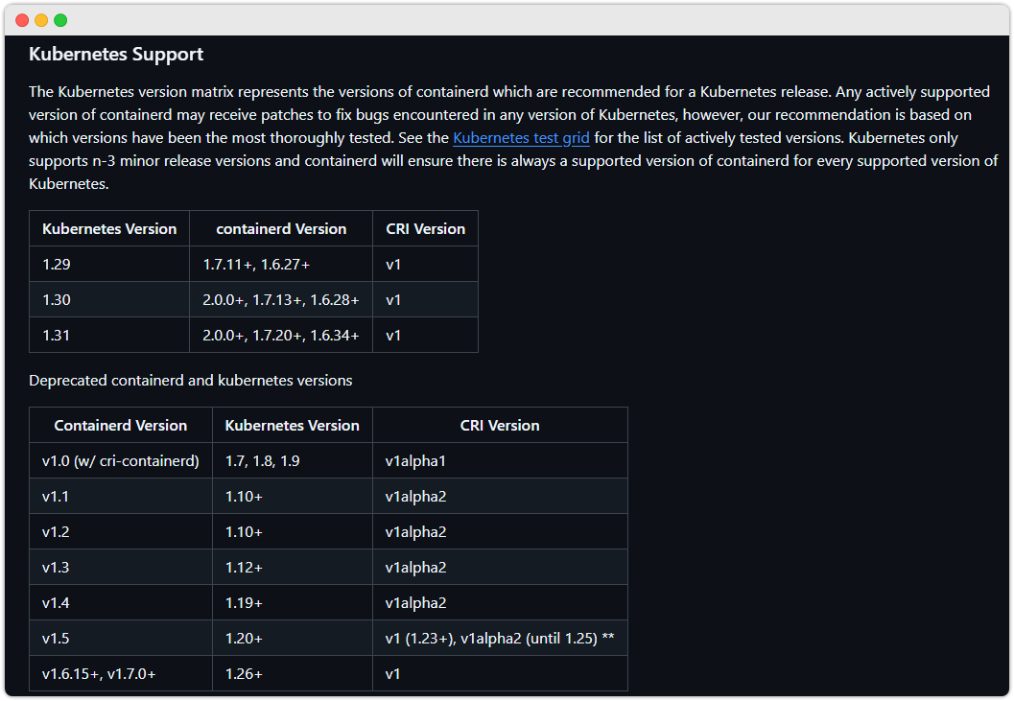Select the 1.31 Kubernetes version cell
The width and height of the screenshot is (1014, 701).
pos(109,335)
